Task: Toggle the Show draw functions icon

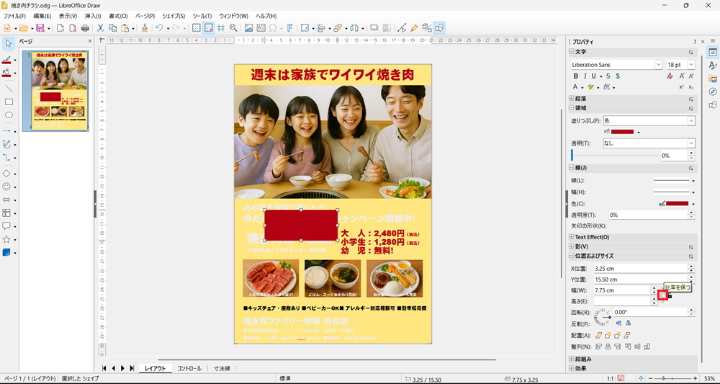Action: click(439, 27)
